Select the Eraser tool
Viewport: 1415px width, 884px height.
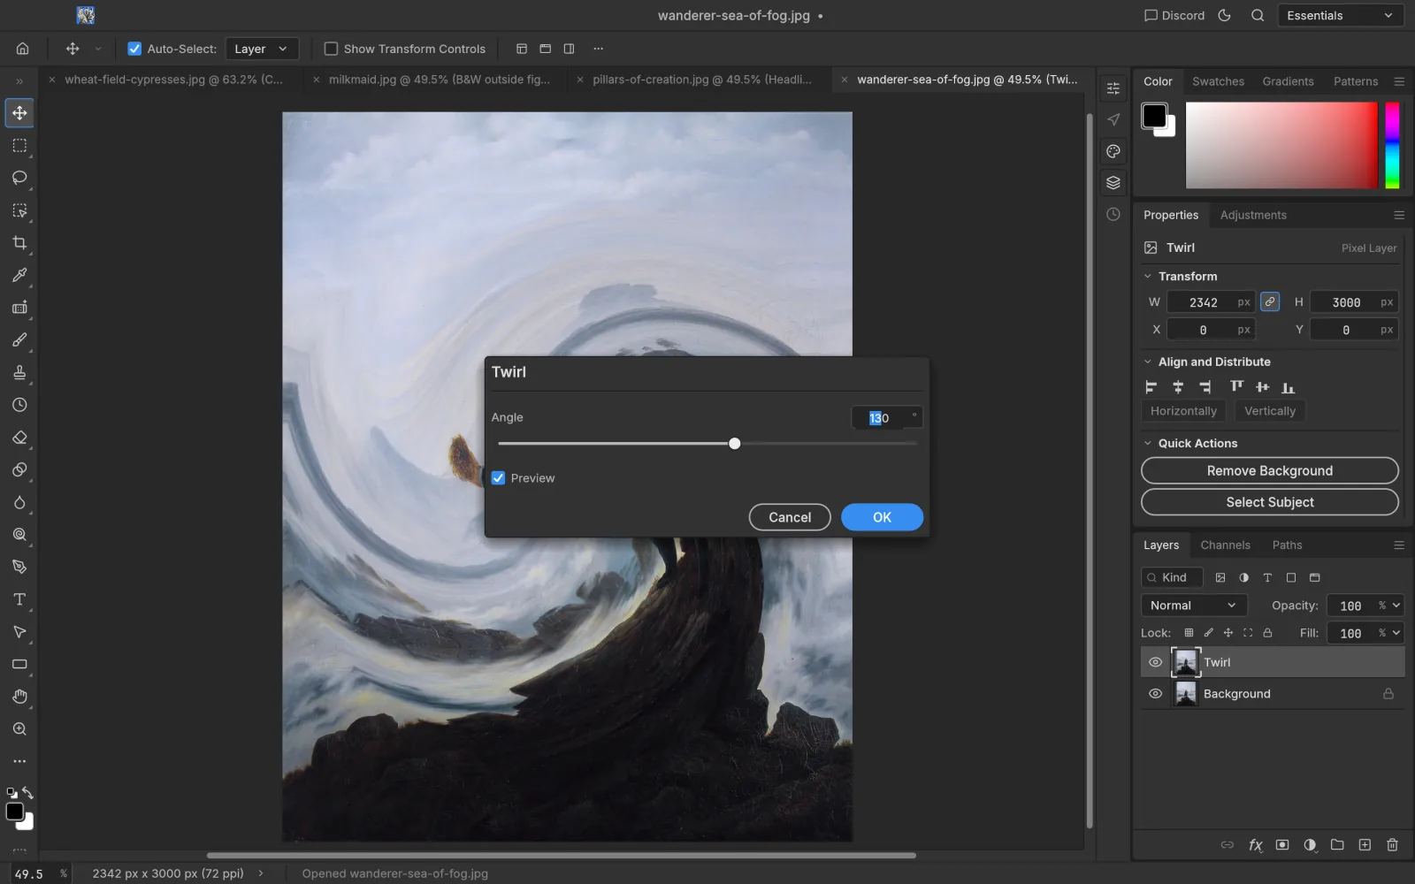[x=19, y=438]
